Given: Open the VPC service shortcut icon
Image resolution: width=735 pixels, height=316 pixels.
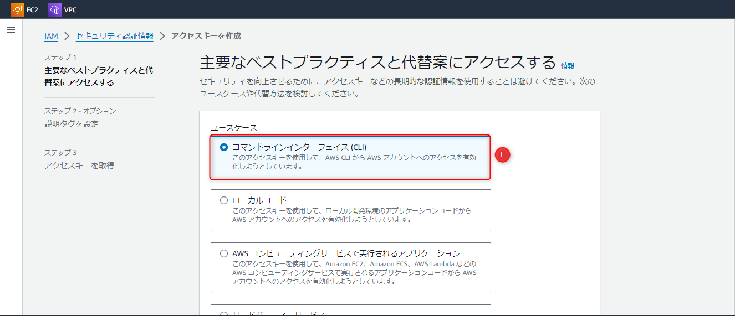Looking at the screenshot, I should coord(55,9).
